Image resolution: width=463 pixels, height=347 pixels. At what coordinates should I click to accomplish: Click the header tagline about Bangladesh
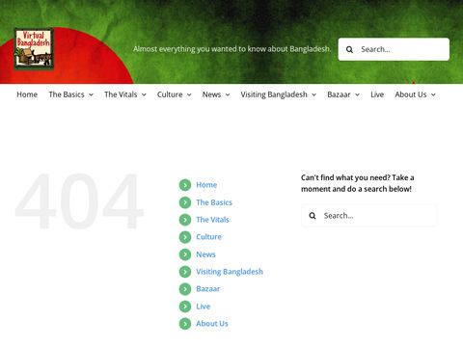[231, 49]
